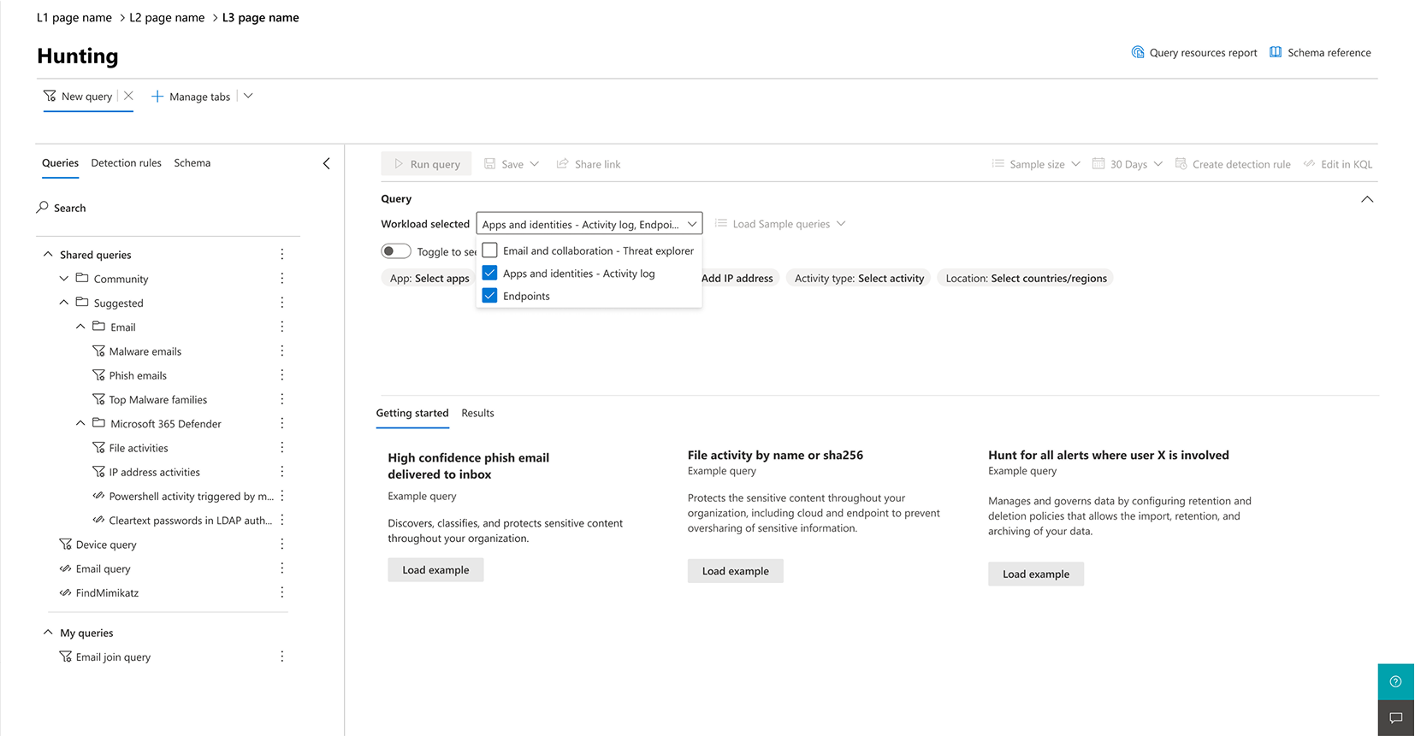Click into the Search queries field
This screenshot has height=736, width=1415.
pos(168,208)
